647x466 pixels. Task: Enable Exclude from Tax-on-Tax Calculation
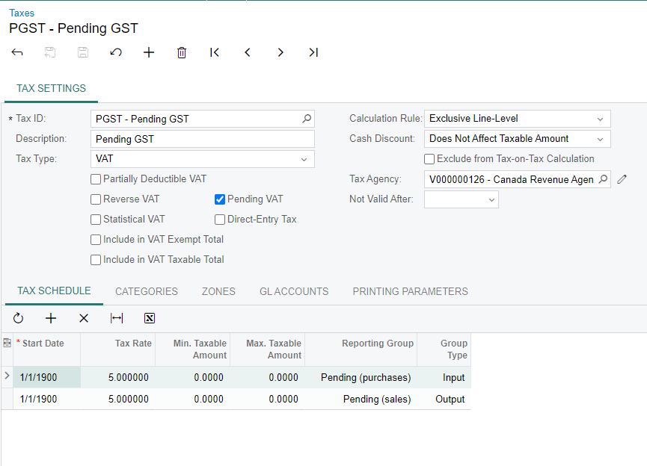click(x=429, y=159)
